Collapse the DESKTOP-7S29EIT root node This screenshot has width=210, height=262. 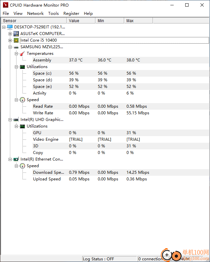click(4, 27)
